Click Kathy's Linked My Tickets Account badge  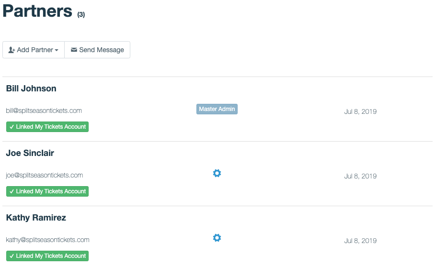[47, 256]
